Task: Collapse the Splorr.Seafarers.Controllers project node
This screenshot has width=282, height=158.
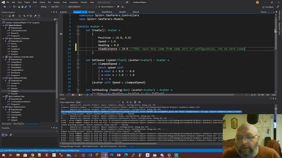Action: 3,39
